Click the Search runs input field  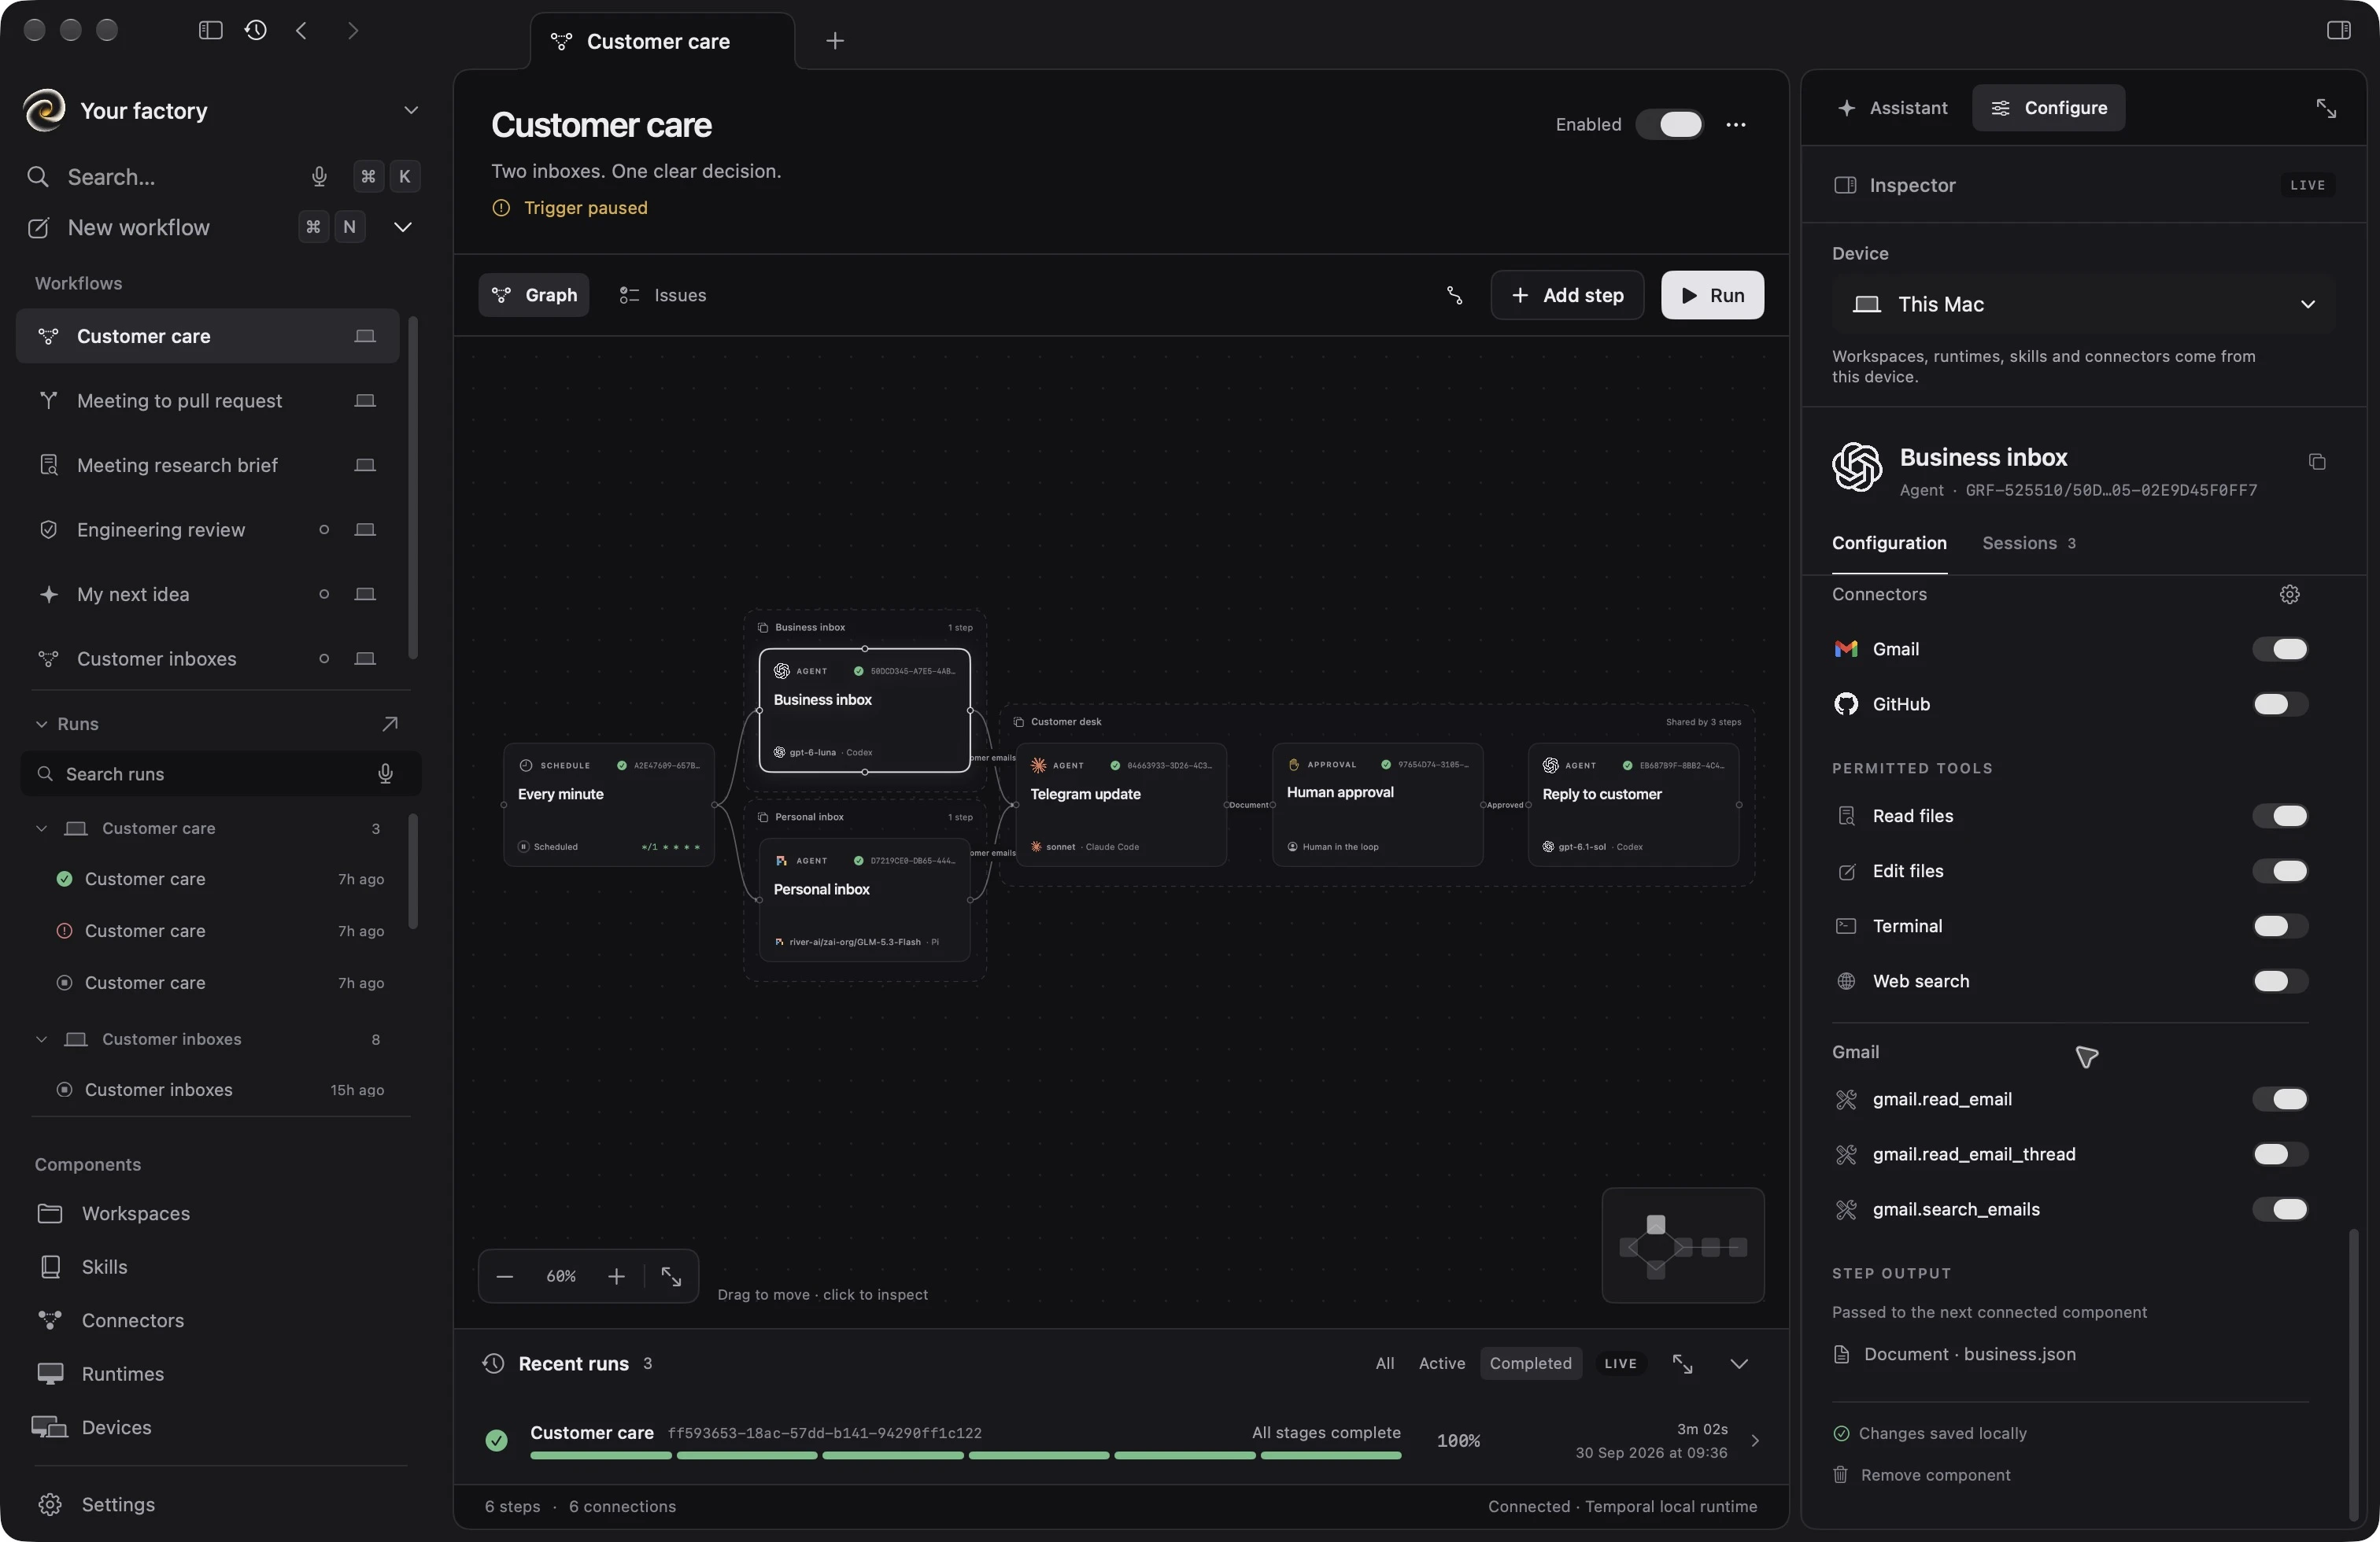(x=220, y=773)
